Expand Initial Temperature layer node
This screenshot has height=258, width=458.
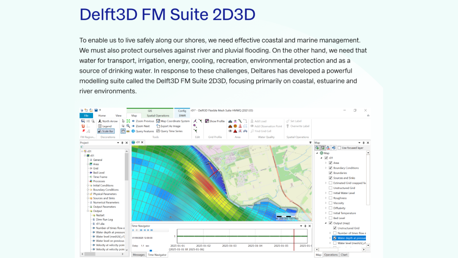(x=326, y=213)
